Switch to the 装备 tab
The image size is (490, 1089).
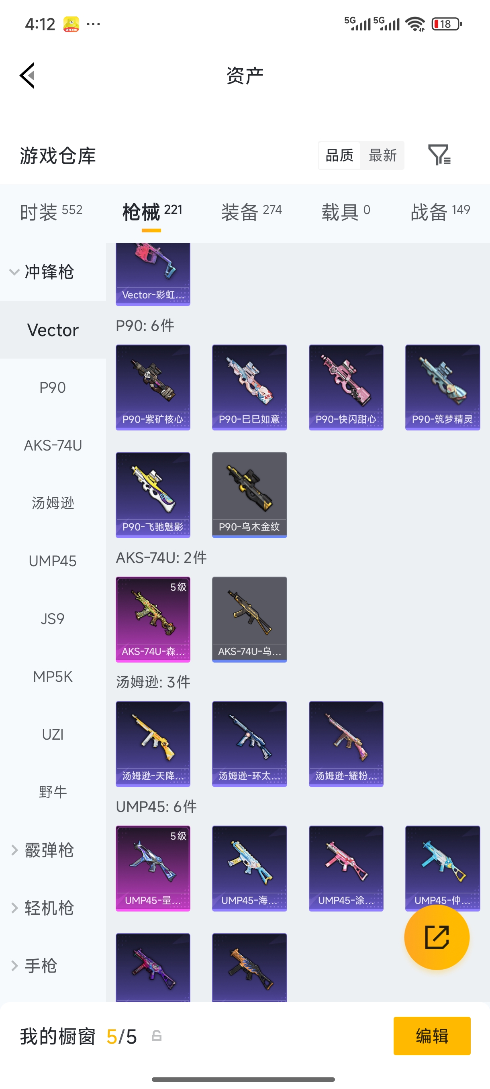click(251, 211)
